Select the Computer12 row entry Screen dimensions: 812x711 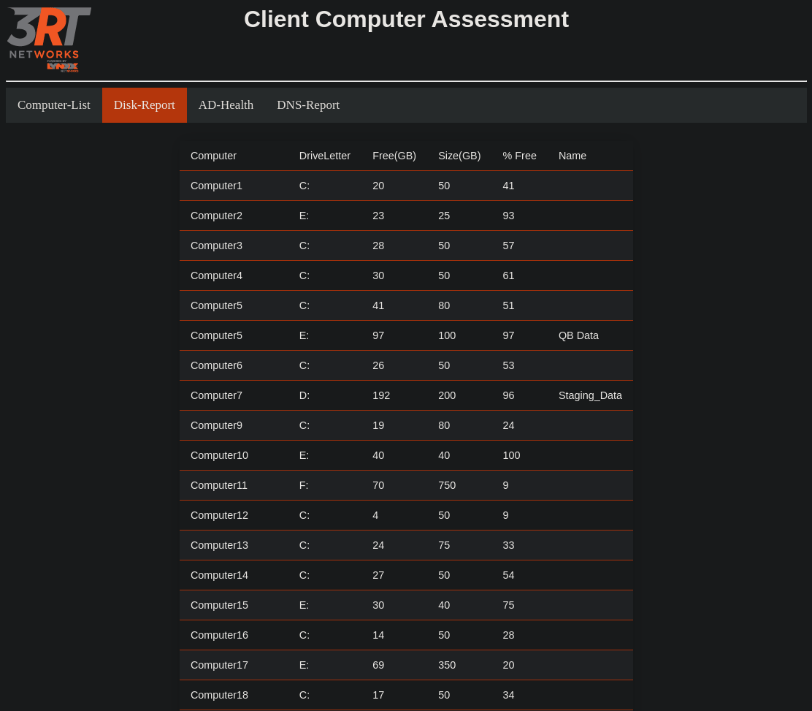219,515
